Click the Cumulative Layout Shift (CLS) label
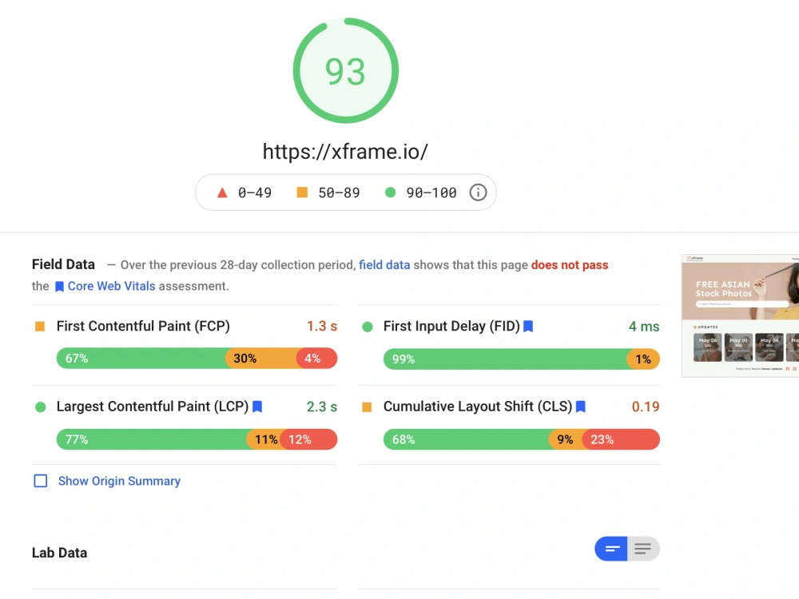Viewport: 799px width, 599px height. pyautogui.click(x=478, y=407)
